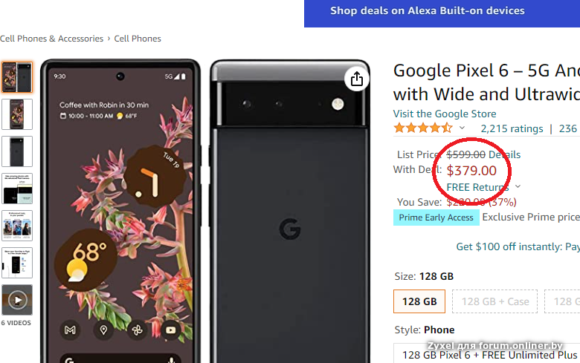Expand the FREE Returns dropdown chevron

coord(518,187)
